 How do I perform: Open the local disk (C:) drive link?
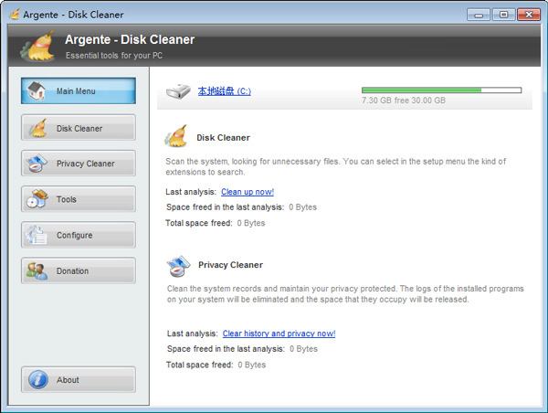(x=225, y=91)
